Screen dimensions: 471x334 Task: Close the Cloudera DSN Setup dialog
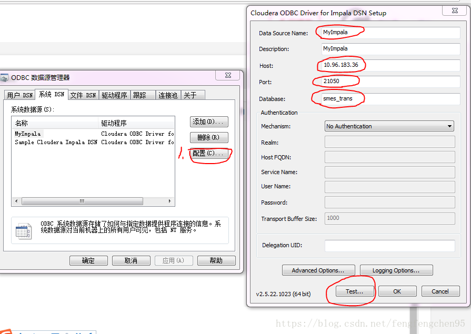coord(455,11)
